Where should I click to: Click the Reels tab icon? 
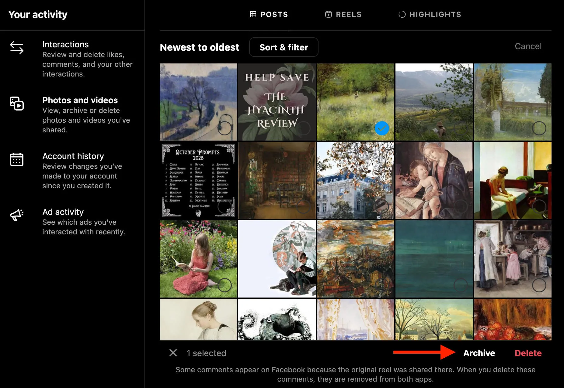[328, 14]
